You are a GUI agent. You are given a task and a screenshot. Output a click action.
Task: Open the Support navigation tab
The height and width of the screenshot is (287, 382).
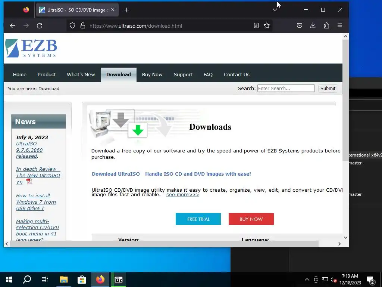point(183,75)
